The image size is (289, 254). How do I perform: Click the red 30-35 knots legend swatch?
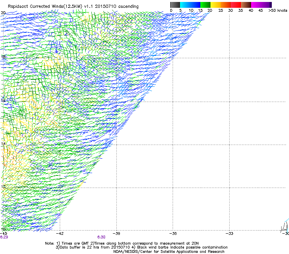(x=236, y=5)
